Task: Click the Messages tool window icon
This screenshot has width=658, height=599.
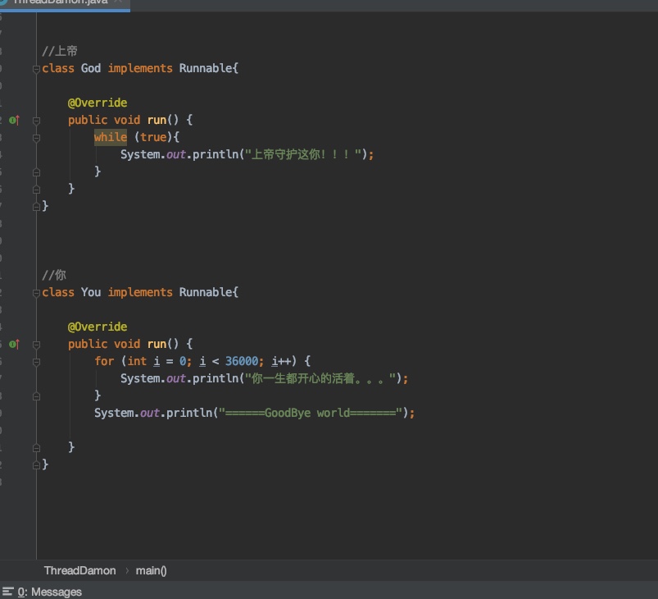Action: tap(8, 592)
